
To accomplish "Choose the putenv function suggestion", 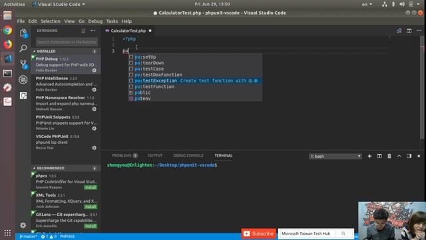I will (x=195, y=99).
